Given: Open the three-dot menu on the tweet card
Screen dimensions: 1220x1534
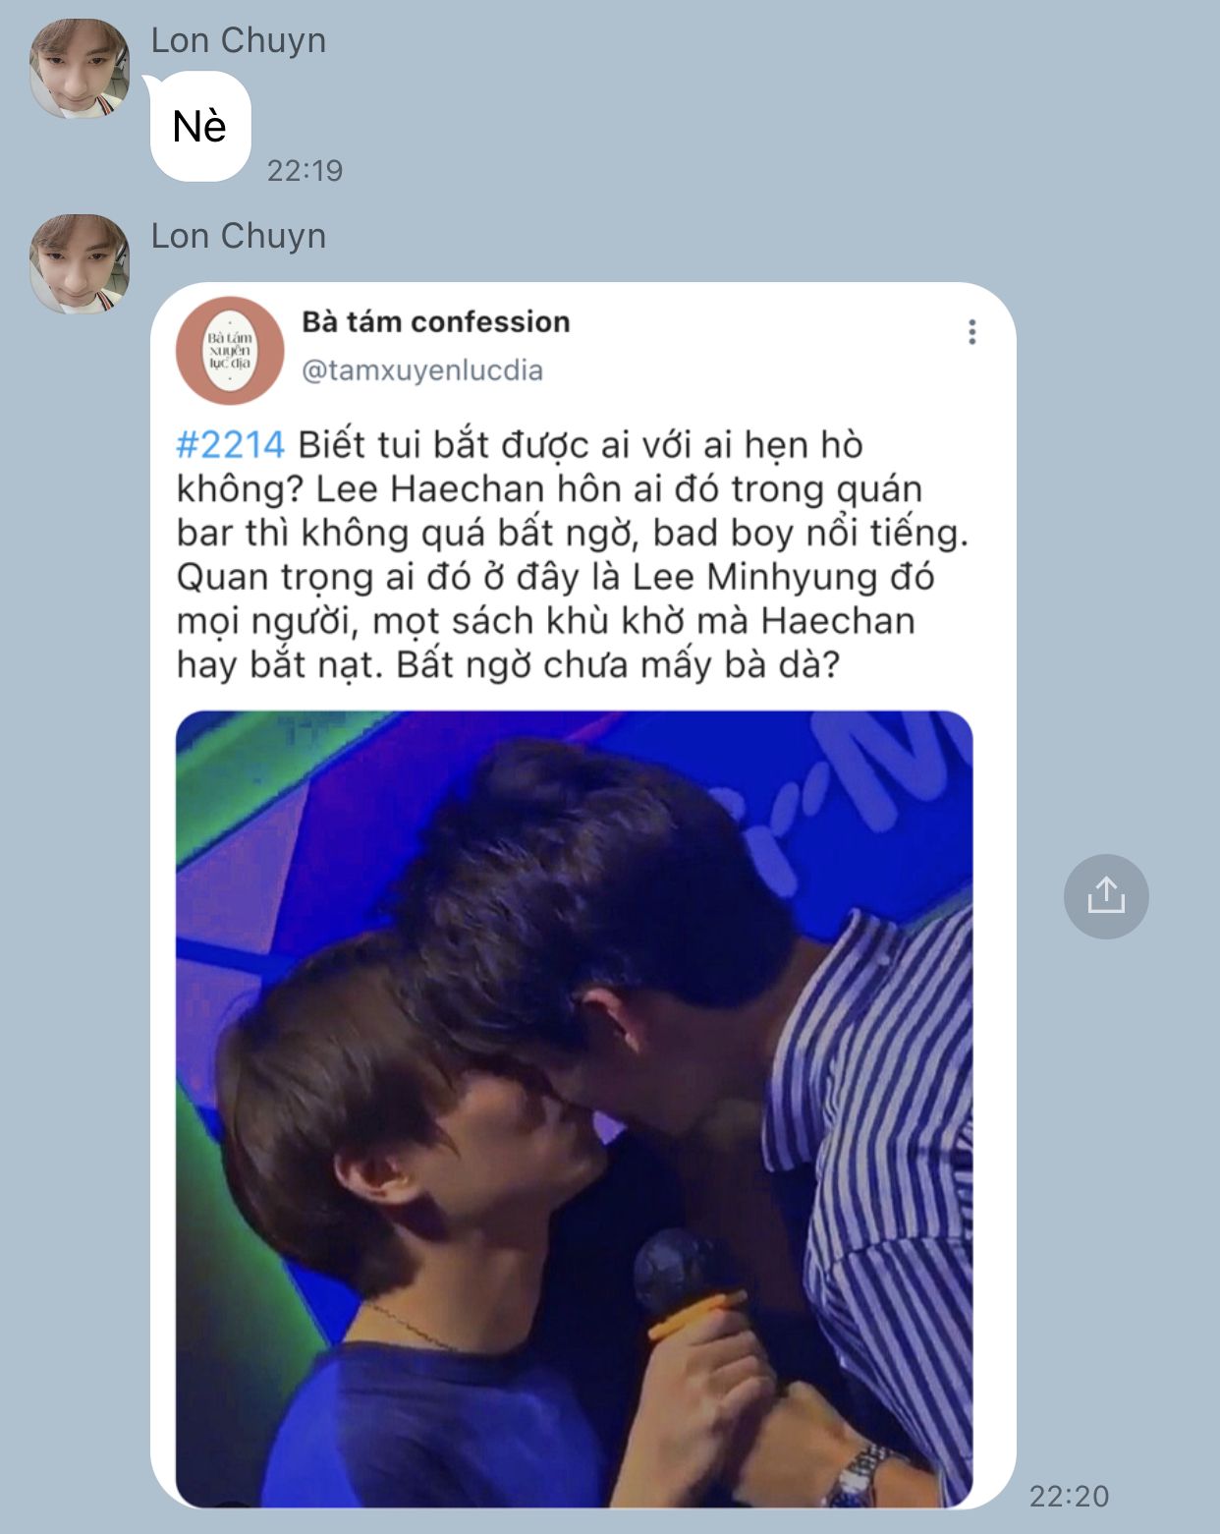Looking at the screenshot, I should [x=972, y=332].
